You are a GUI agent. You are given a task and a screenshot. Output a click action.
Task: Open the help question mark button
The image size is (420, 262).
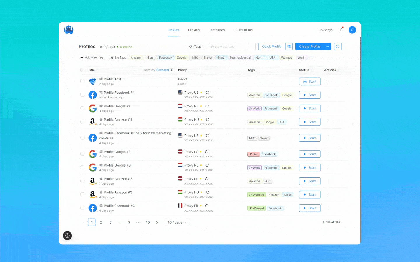tap(67, 236)
